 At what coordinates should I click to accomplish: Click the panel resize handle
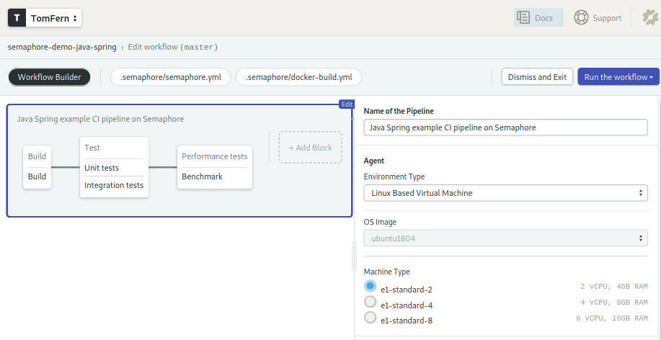click(x=354, y=257)
